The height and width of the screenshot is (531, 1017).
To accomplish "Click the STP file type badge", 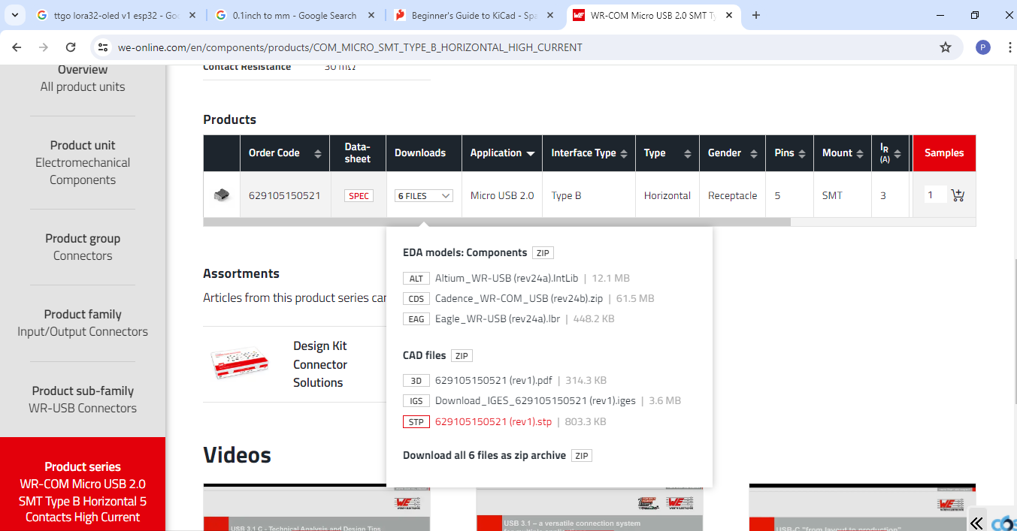I will pyautogui.click(x=416, y=422).
